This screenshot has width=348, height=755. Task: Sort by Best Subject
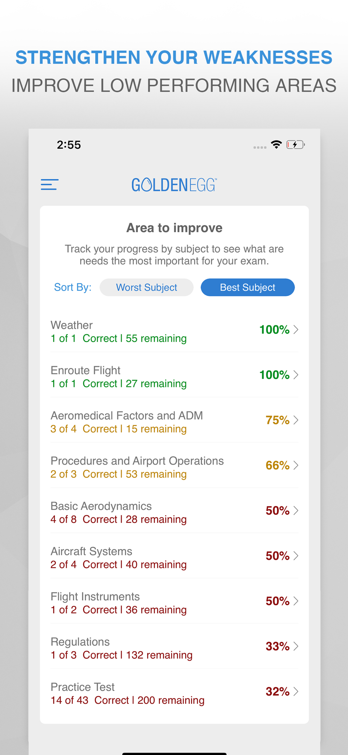point(247,287)
